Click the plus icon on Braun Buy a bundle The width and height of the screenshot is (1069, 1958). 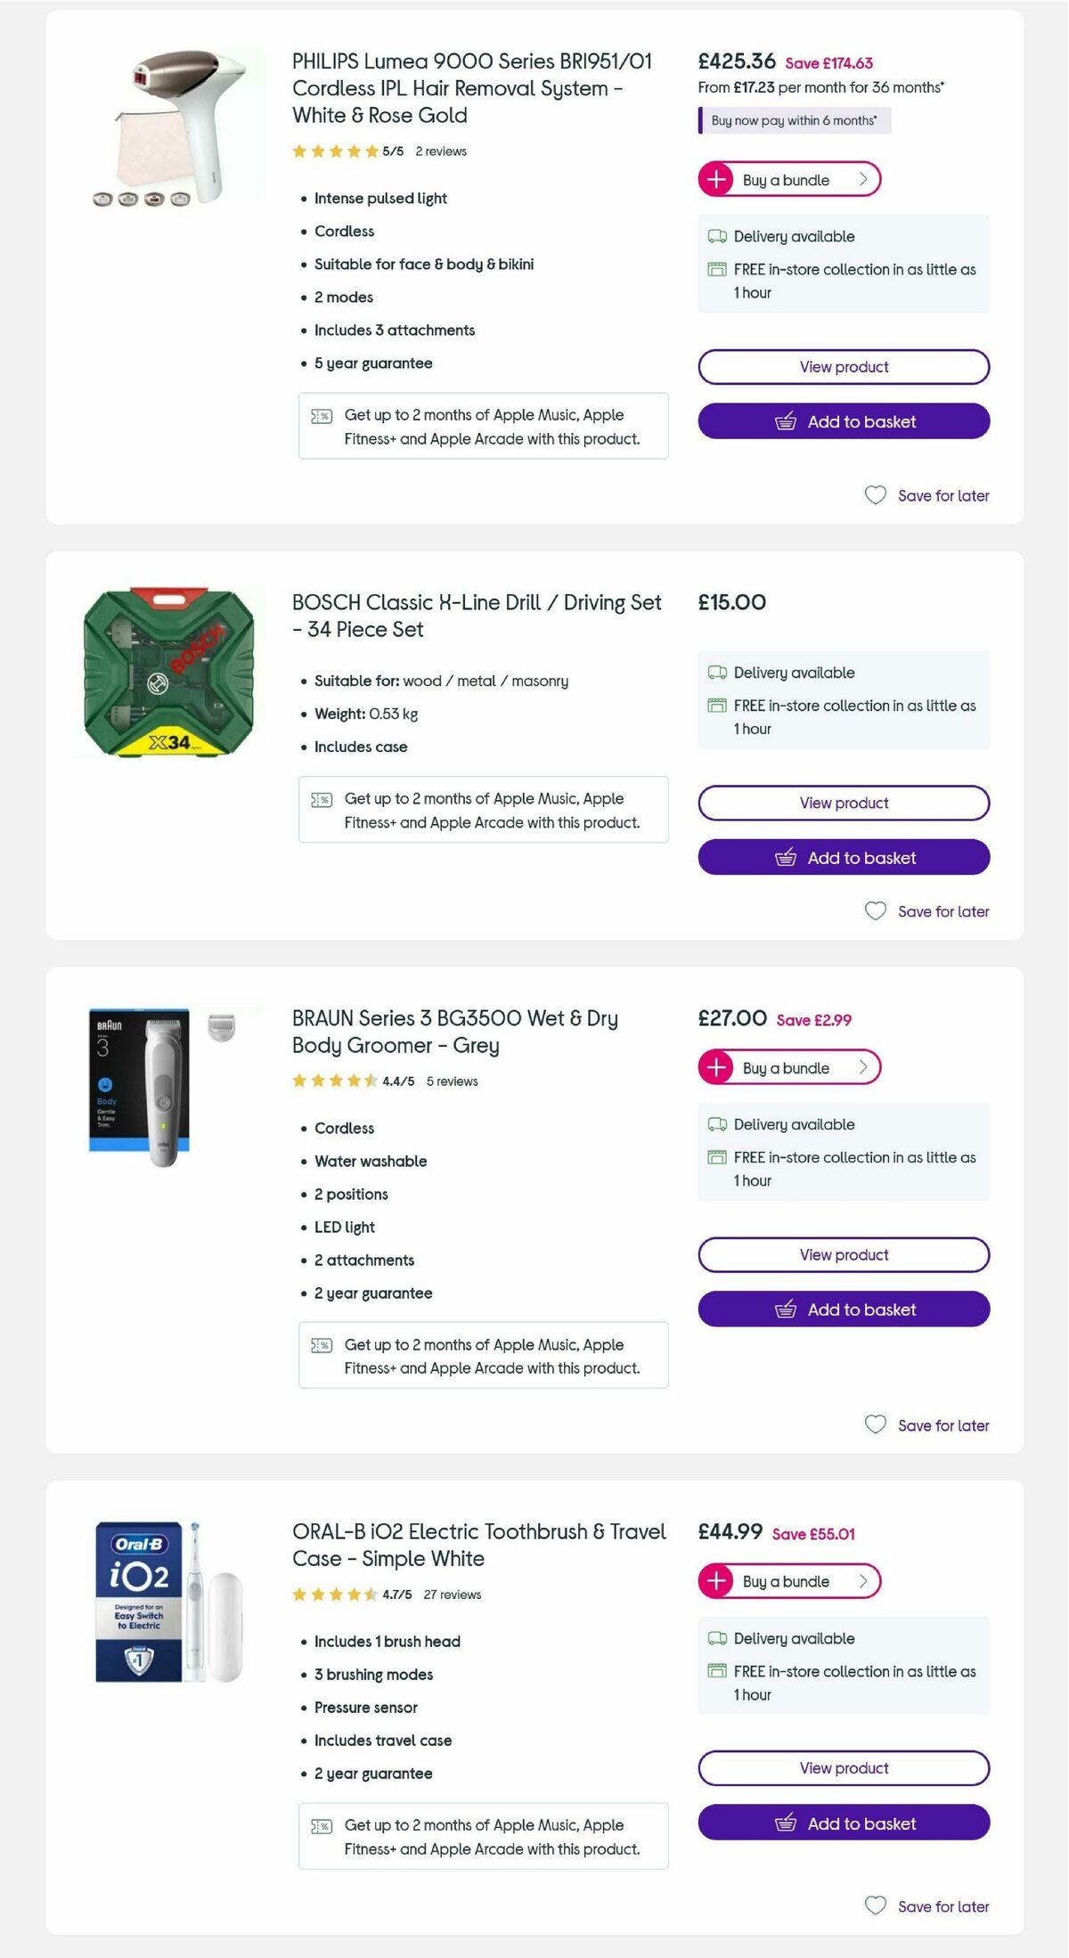click(715, 1066)
